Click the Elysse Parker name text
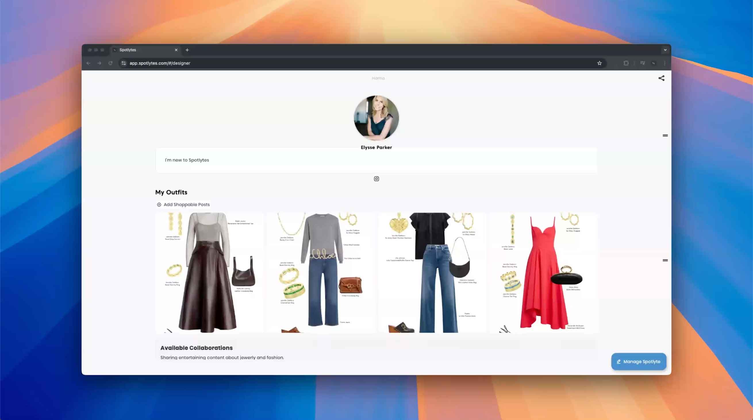 [376, 147]
